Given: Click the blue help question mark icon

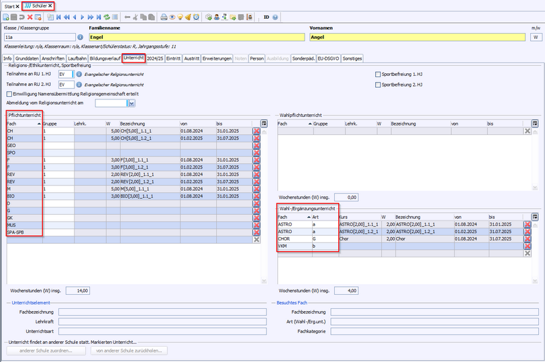Looking at the screenshot, I should coord(276,17).
